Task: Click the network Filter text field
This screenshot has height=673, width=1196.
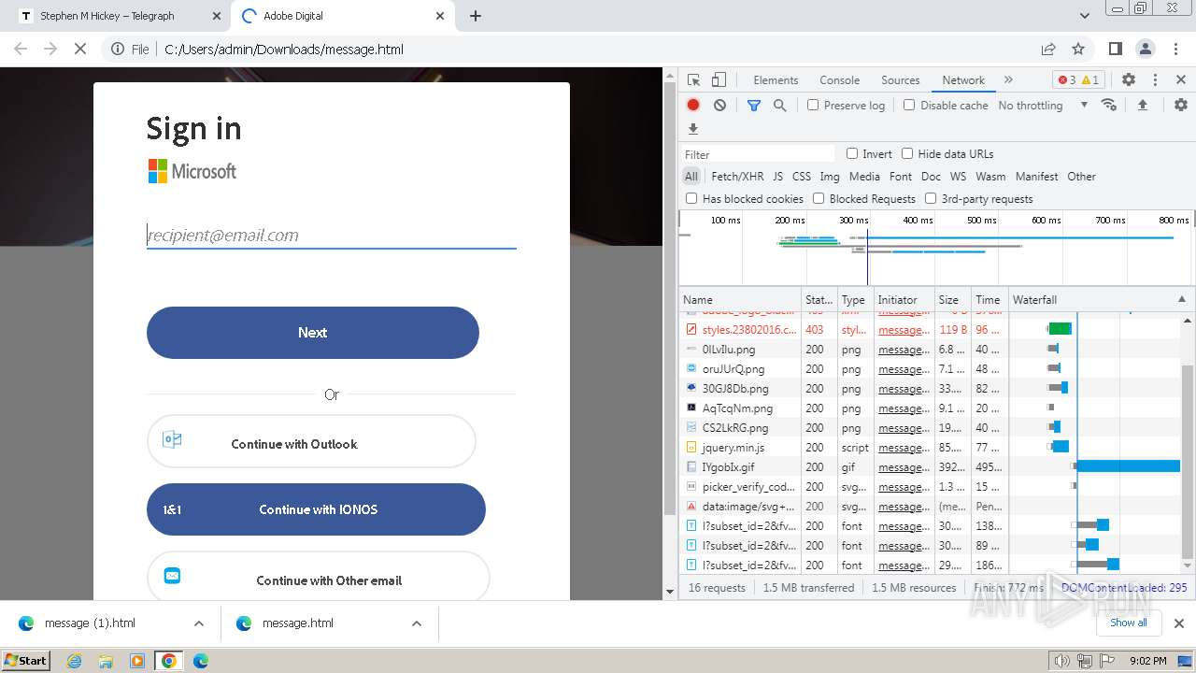Action: 758,154
